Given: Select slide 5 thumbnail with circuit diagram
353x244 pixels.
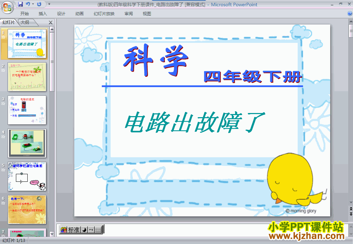Looking at the screenshot, I should tap(27, 177).
